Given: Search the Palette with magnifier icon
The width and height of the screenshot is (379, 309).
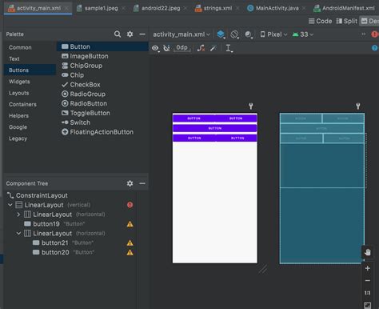Looking at the screenshot, I should (118, 34).
